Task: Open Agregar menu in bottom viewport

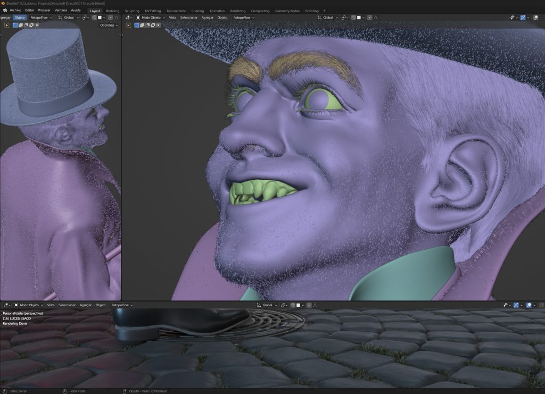Action: [86, 305]
